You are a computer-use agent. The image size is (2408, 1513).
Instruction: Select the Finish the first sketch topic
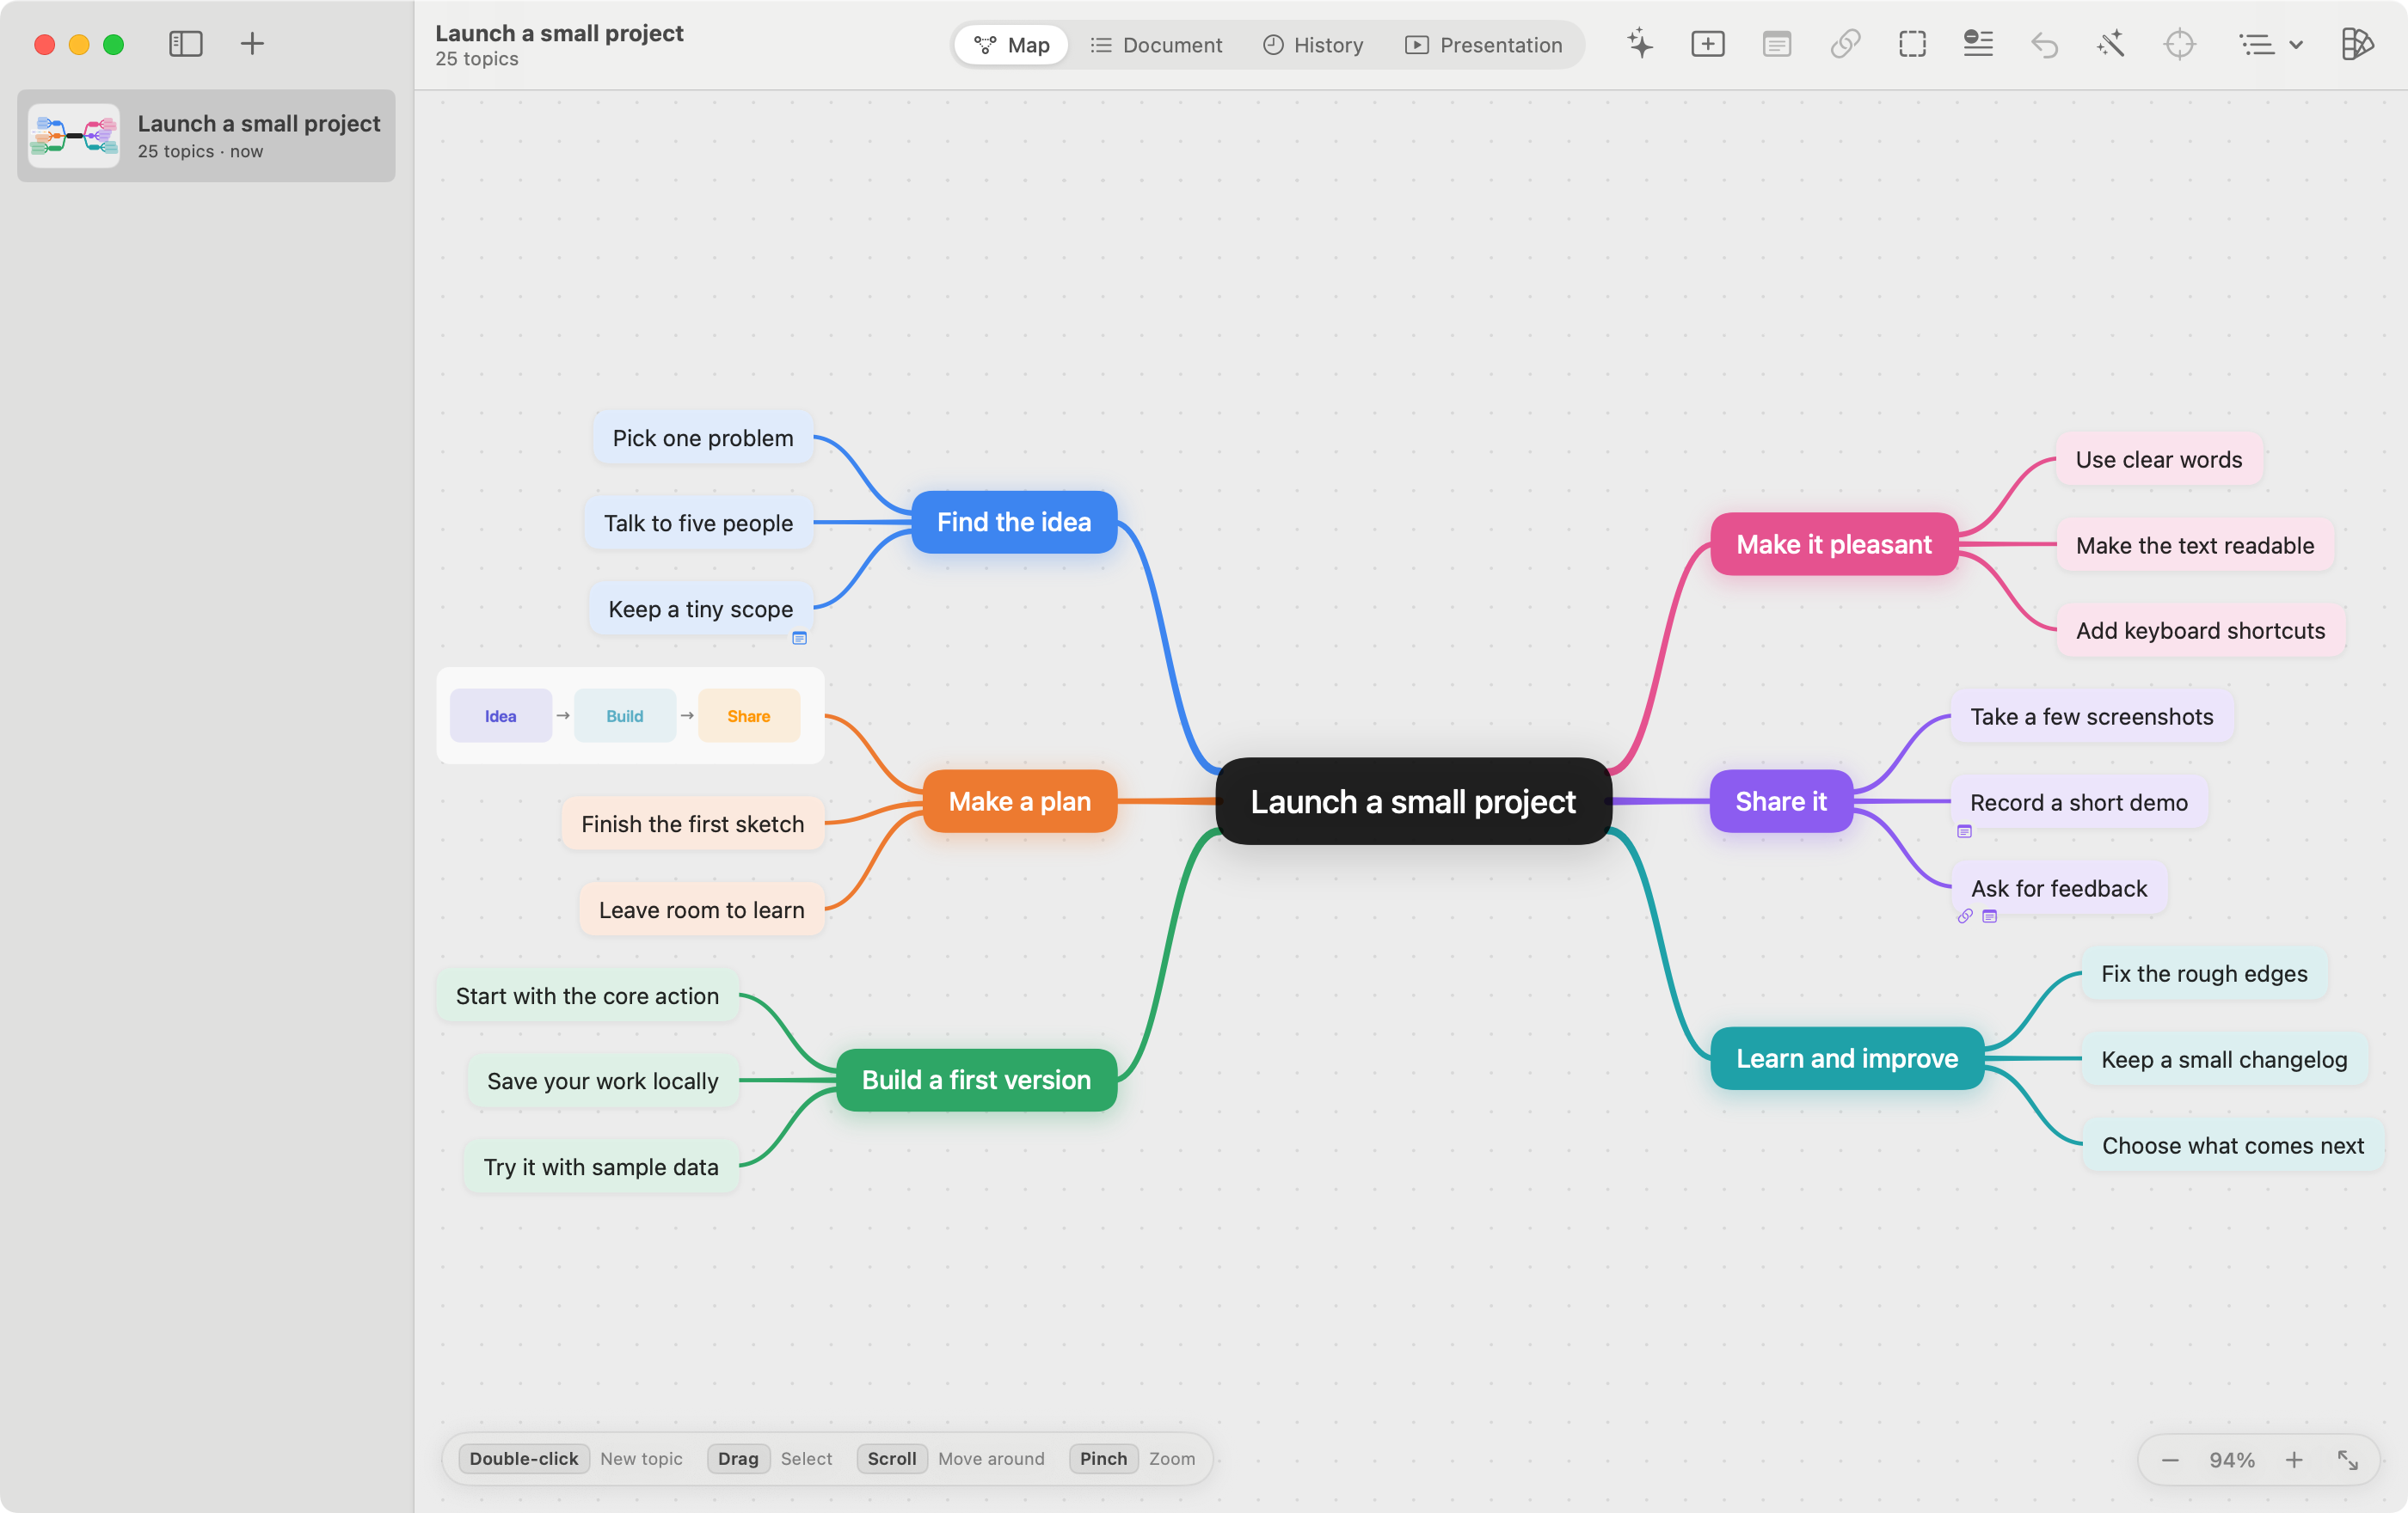pos(693,824)
